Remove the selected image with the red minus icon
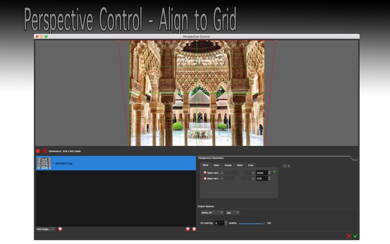The height and width of the screenshot is (244, 390). pyautogui.click(x=188, y=229)
